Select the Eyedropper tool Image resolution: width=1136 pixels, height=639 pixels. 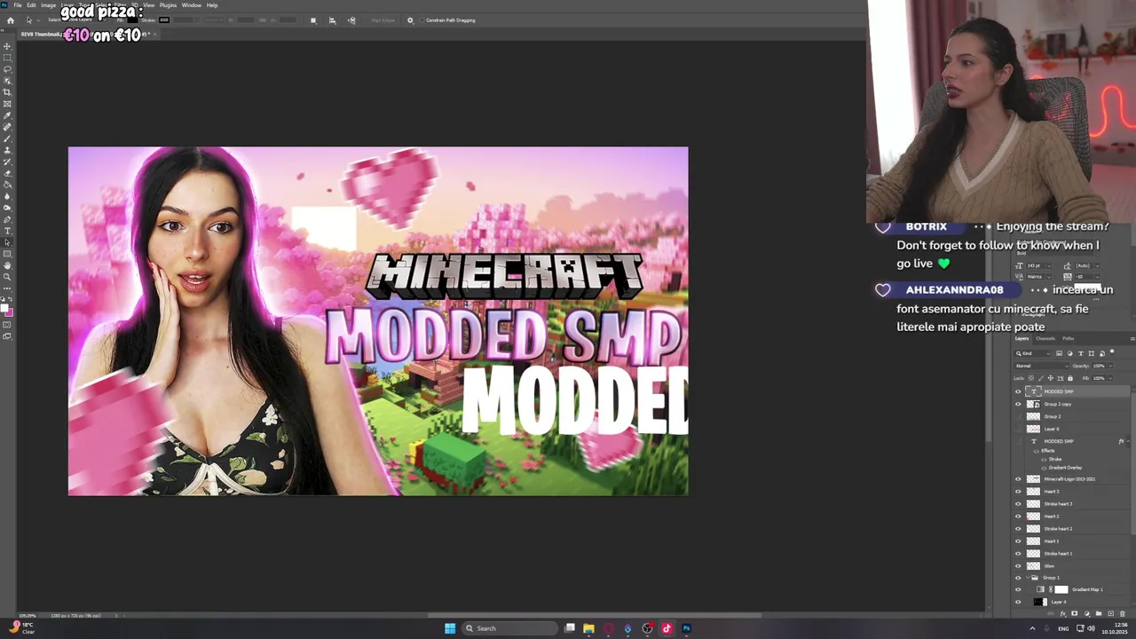pos(7,114)
